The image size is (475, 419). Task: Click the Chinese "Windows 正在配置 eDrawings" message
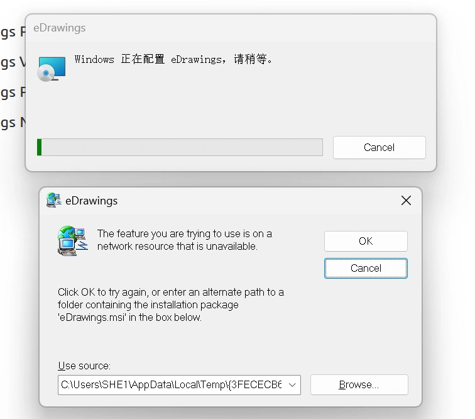(x=174, y=59)
